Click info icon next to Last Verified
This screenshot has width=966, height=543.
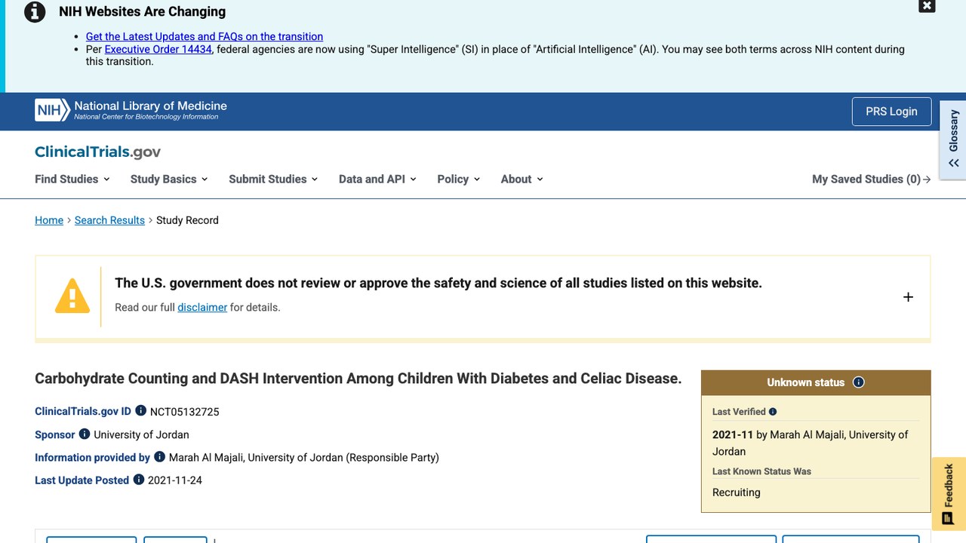pyautogui.click(x=773, y=412)
